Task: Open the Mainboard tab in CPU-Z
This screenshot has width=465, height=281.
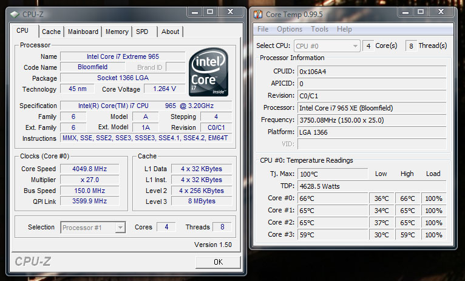Action: (83, 32)
